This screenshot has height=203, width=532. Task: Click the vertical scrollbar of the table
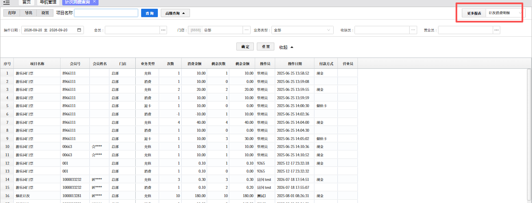pyautogui.click(x=529, y=135)
